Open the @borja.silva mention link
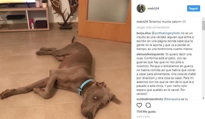Screen dimensions: 205x119 coord(172,99)
